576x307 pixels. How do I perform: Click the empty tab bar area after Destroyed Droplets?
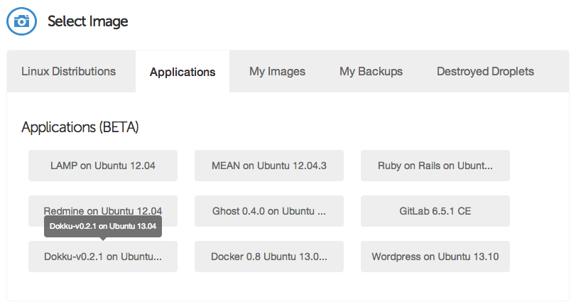coord(555,71)
